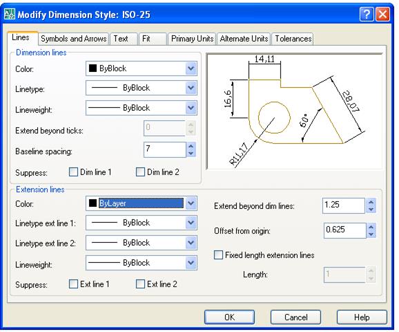Screen dimensions: 399x332
Task: Click the Cancel button
Action: pyautogui.click(x=295, y=317)
